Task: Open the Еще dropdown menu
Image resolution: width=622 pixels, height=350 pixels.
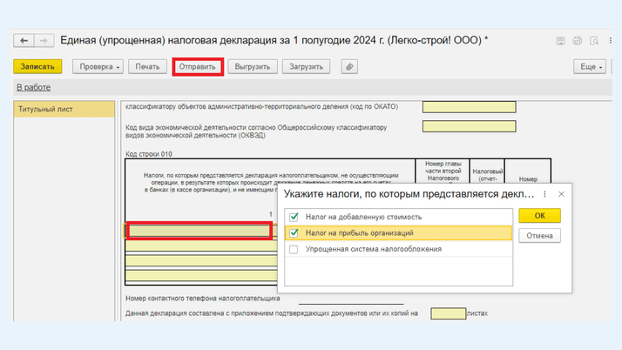Action: (590, 66)
